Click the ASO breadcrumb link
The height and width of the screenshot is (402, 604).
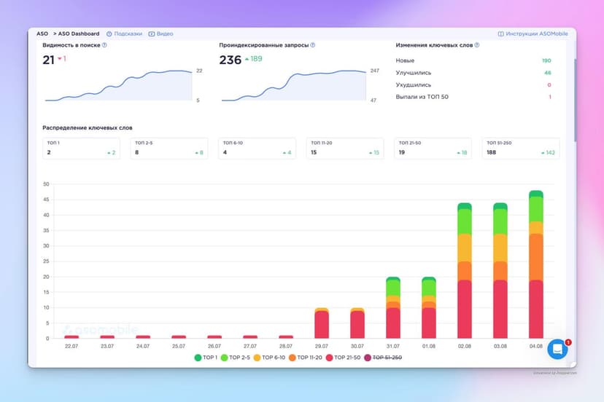point(42,33)
